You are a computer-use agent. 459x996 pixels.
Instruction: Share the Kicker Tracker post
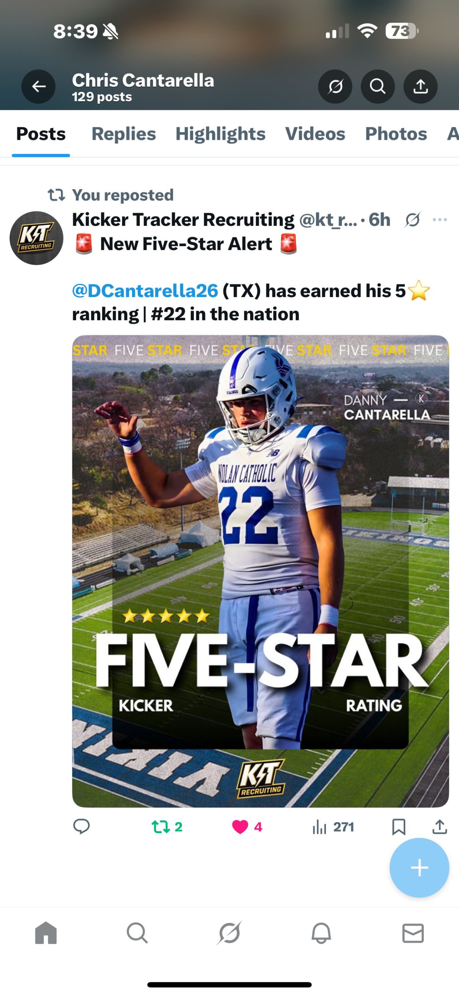tap(439, 827)
